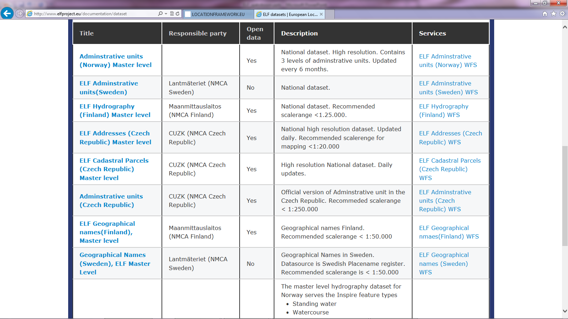The image size is (568, 319).
Task: Open ELF Geographical nmaes(Finland) WFS service
Action: (449, 232)
